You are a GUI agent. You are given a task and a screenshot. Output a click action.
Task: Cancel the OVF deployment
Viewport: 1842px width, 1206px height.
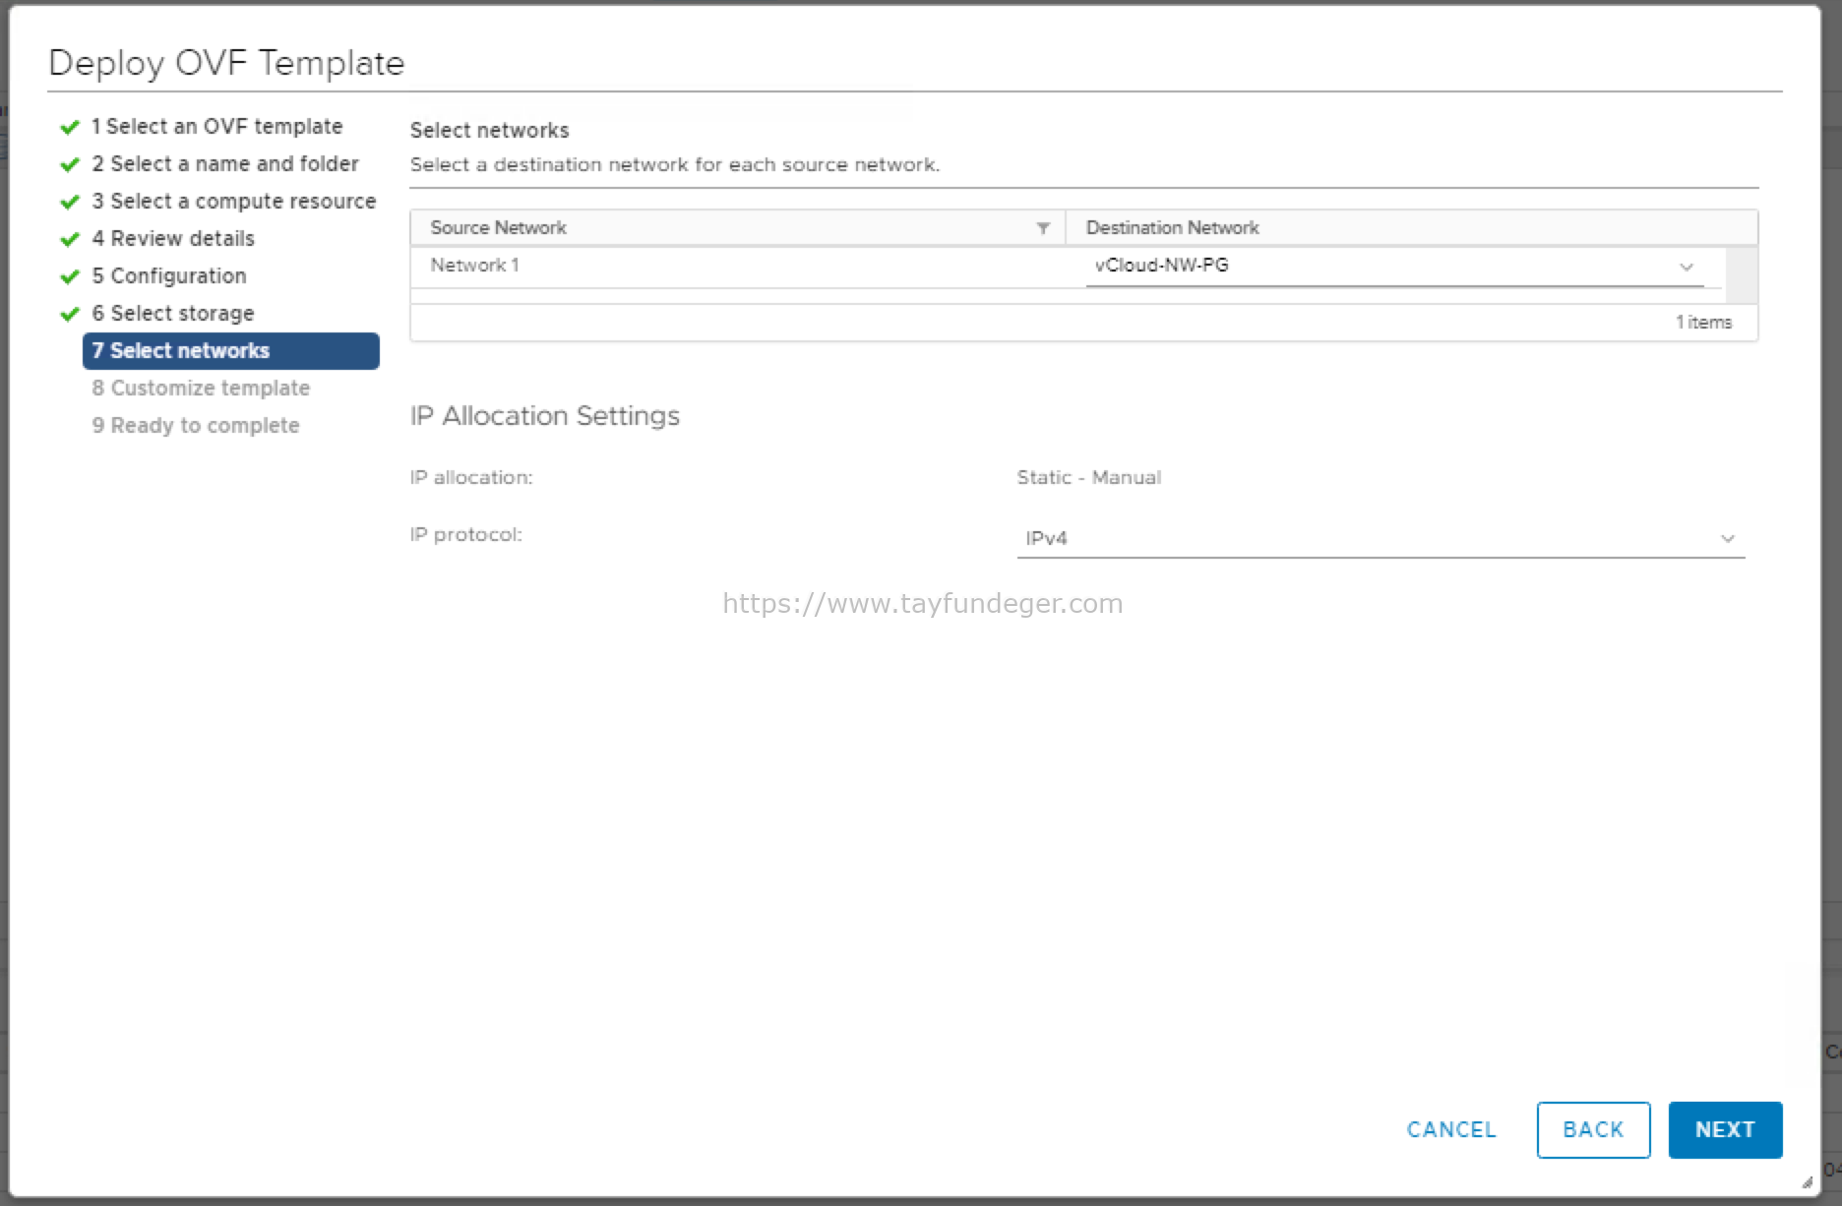[1451, 1129]
